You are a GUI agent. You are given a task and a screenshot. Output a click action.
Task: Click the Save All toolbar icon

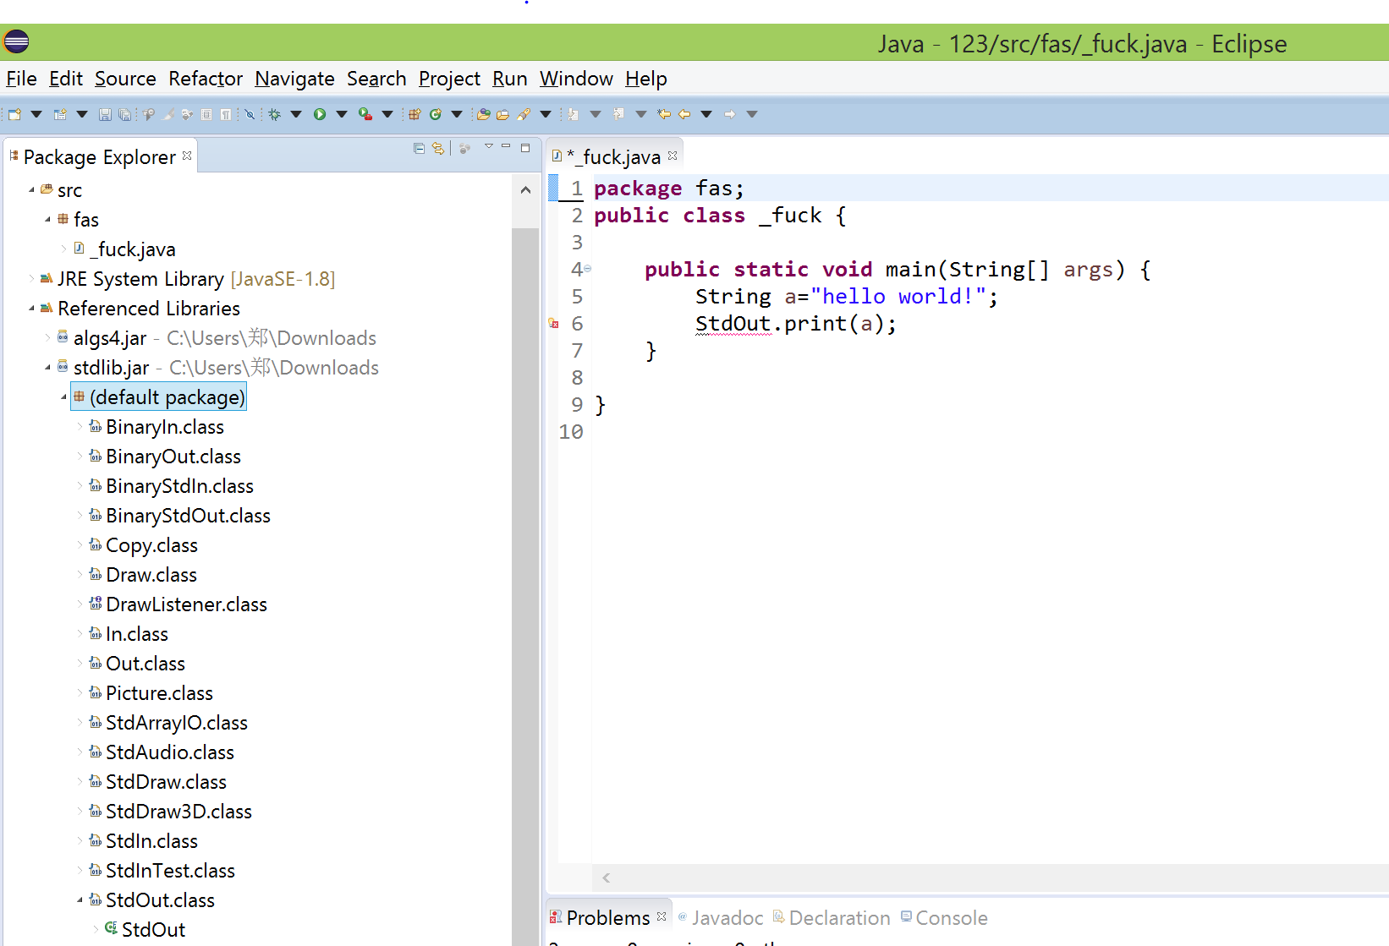(x=124, y=114)
